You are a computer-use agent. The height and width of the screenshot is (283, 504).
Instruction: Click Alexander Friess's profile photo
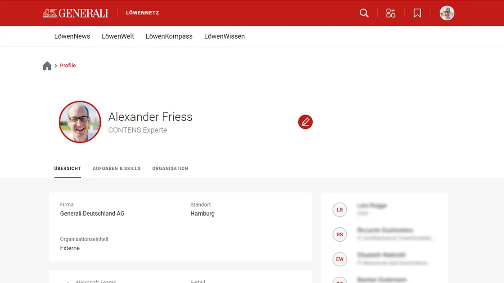[x=80, y=122]
